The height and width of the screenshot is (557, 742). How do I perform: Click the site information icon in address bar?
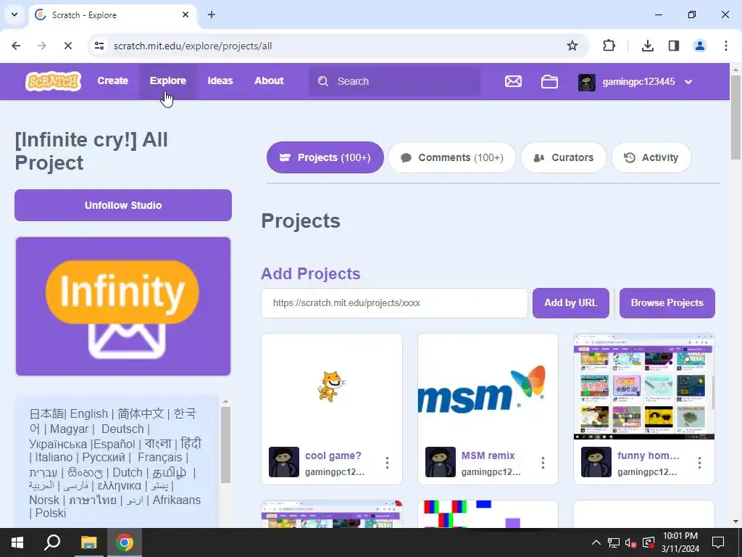click(99, 46)
